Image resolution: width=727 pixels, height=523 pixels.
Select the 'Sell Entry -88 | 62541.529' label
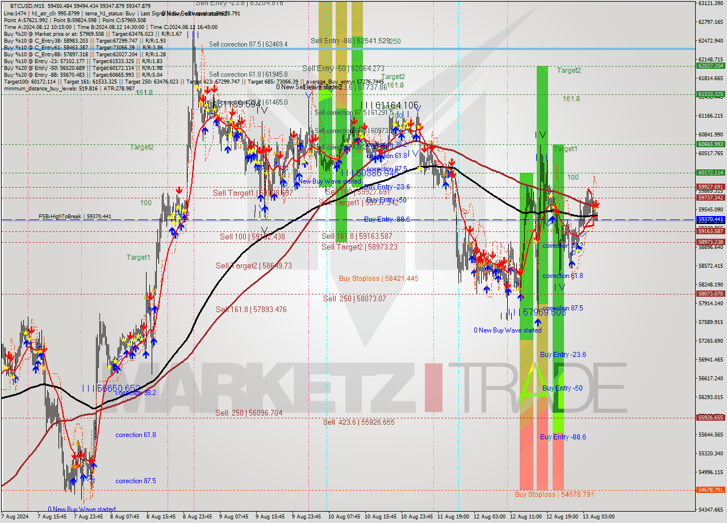tap(350, 41)
